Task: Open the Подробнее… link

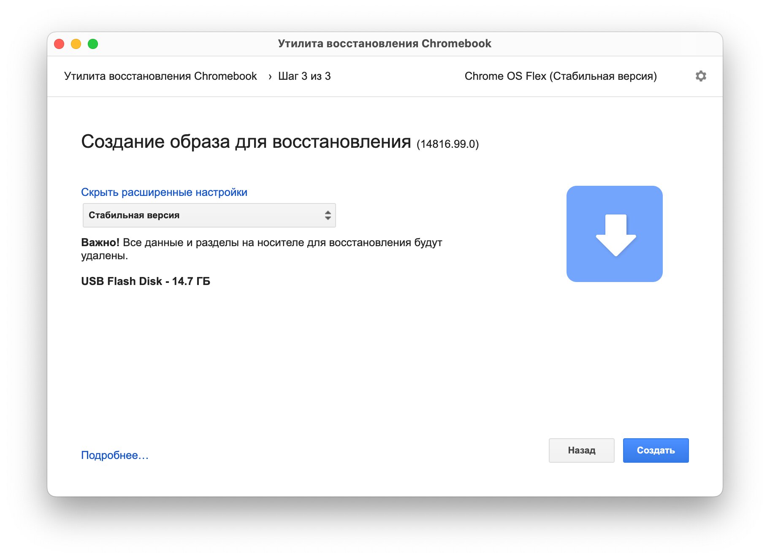Action: pos(114,455)
